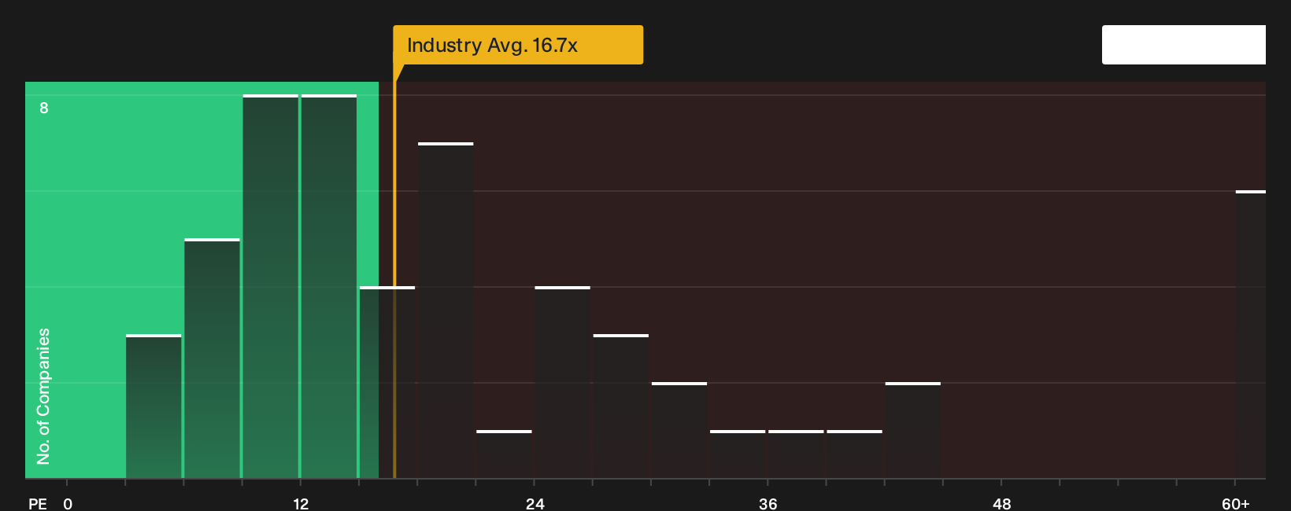Click the "48" x-axis tick label
This screenshot has height=511, width=1291.
1001,504
